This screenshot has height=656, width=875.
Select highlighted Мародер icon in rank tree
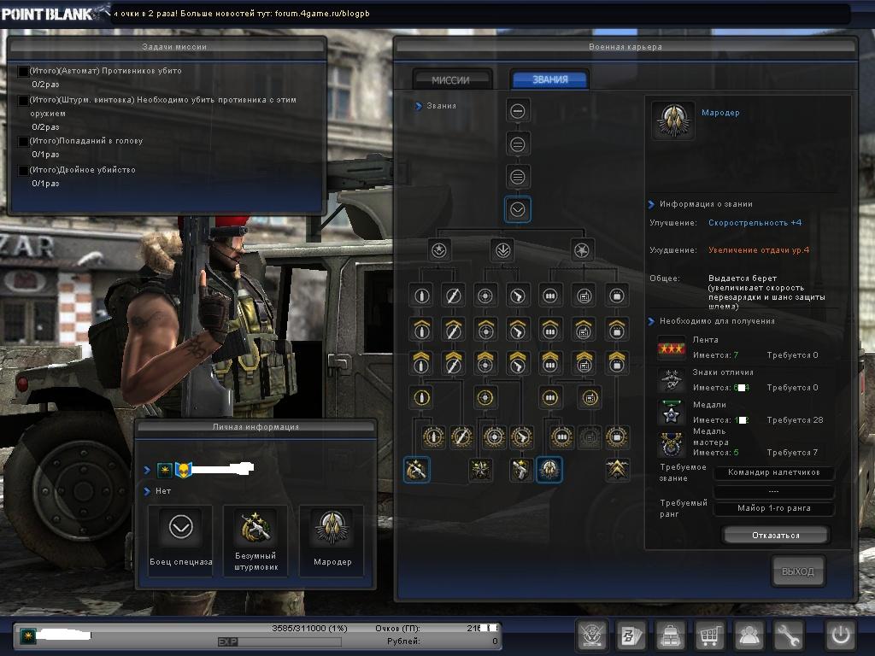549,470
